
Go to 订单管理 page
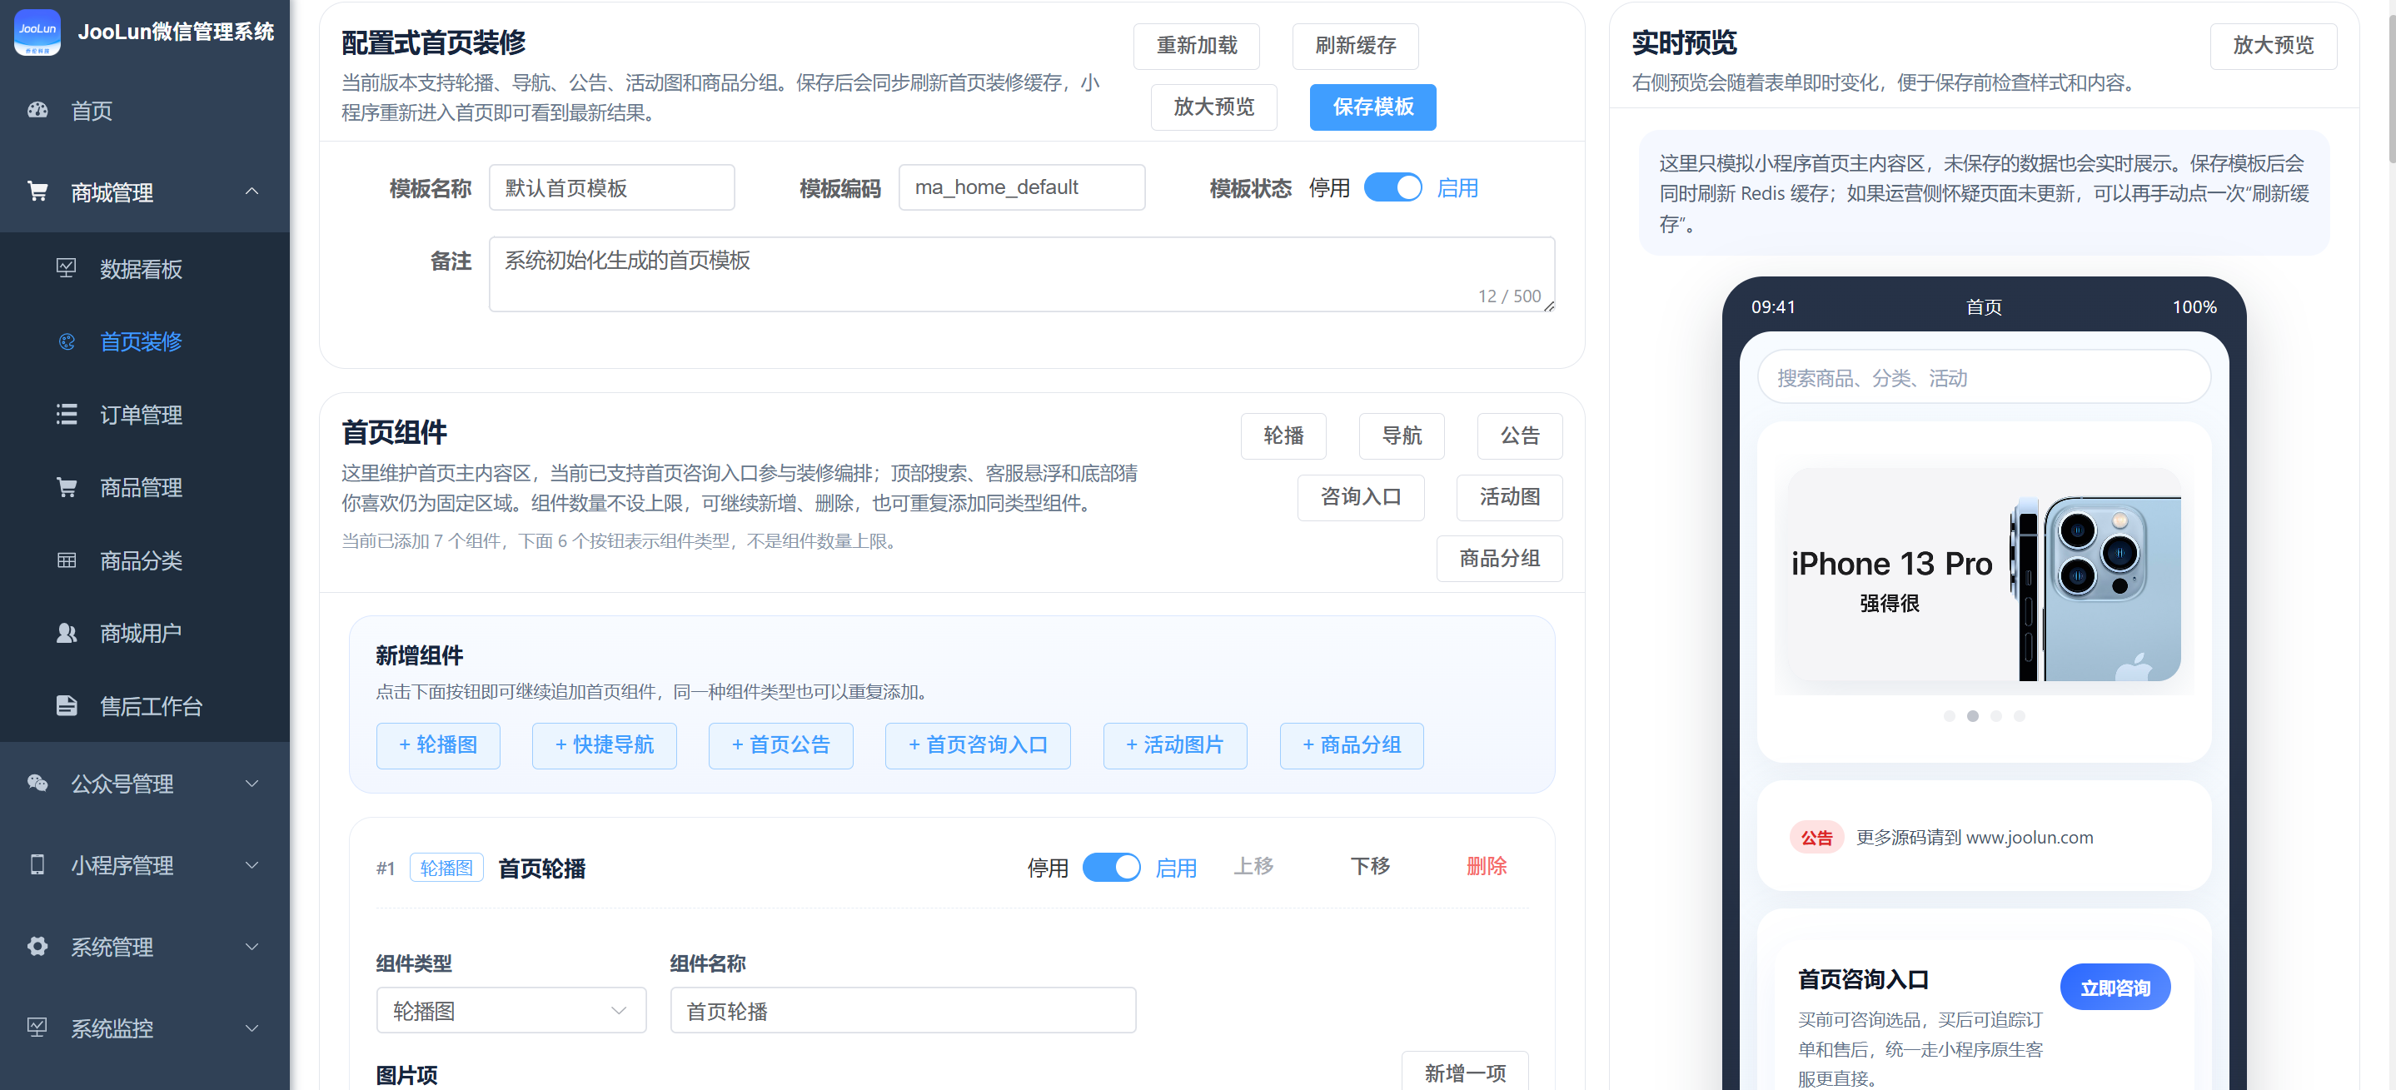click(x=144, y=414)
